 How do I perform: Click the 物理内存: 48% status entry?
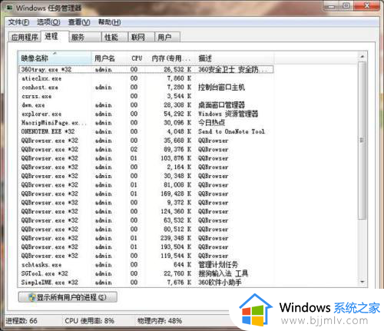tap(160, 321)
